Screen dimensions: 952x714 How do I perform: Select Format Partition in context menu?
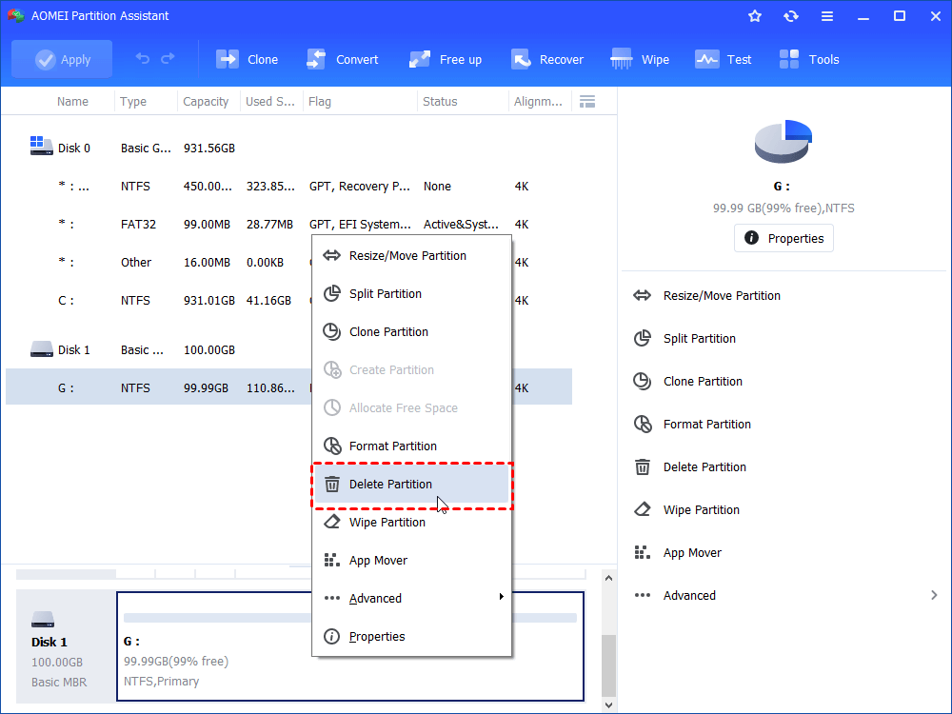tap(411, 446)
